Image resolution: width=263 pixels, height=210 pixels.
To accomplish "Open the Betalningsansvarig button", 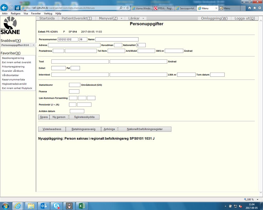I will click(x=83, y=129).
